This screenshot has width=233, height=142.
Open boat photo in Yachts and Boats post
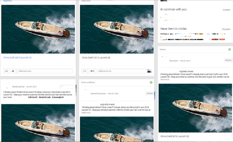(117, 129)
